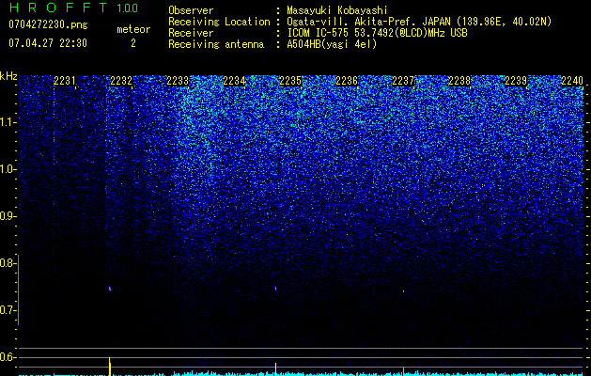591x376 pixels.
Task: Click the 2231 time axis label
Action: point(65,81)
